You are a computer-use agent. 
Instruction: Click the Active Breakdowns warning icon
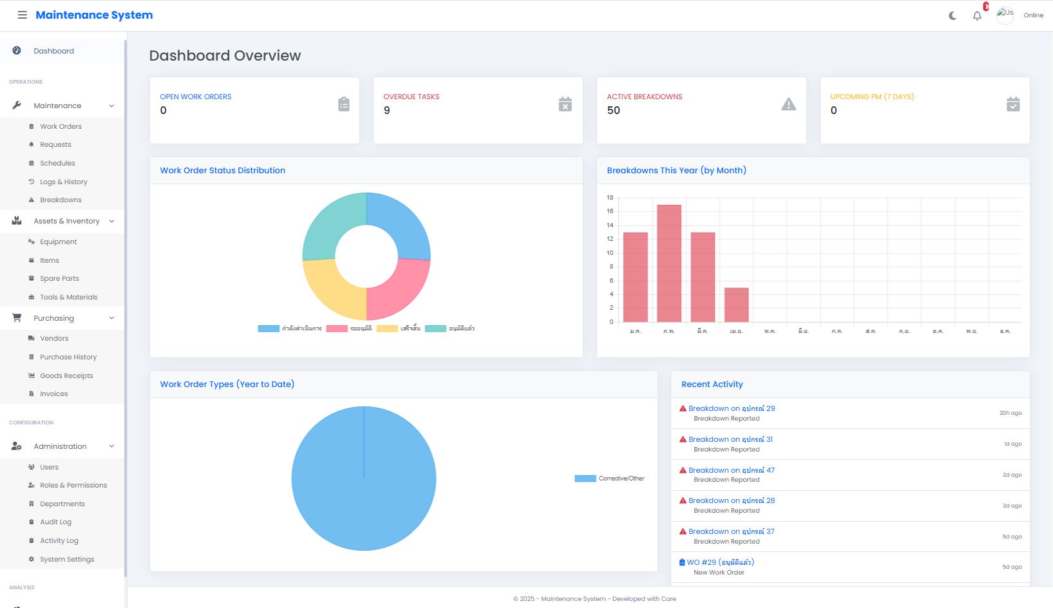tap(788, 104)
